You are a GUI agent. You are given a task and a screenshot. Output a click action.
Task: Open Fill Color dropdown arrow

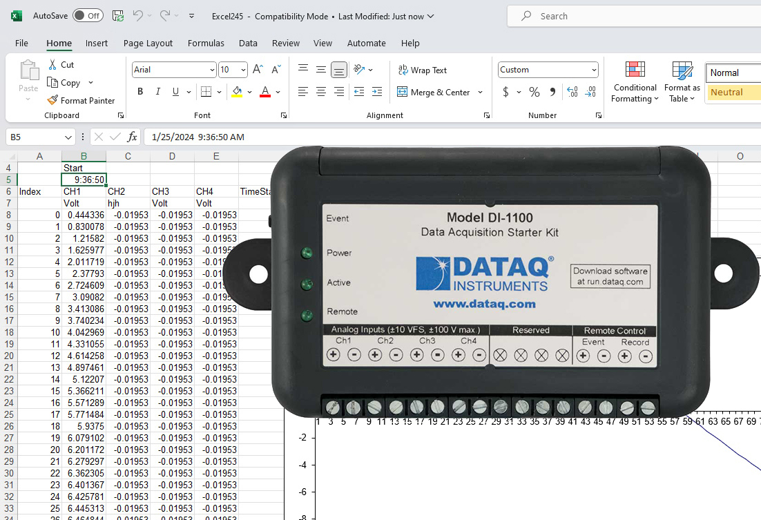coord(249,92)
